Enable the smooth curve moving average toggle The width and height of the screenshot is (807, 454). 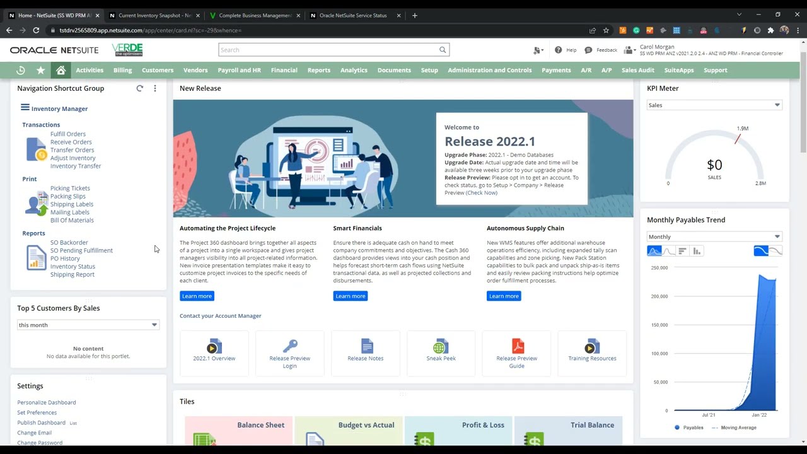pos(761,251)
